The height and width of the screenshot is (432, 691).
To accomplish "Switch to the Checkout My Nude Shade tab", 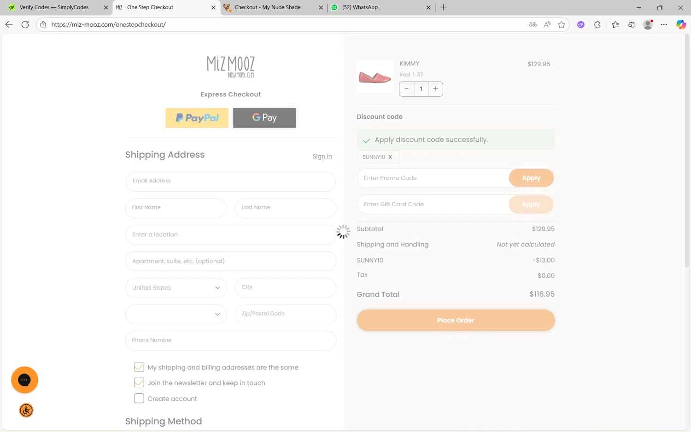I will [x=268, y=7].
